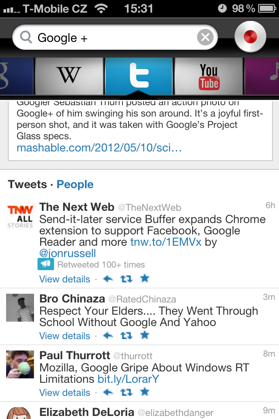Image resolution: width=279 pixels, height=419 pixels.
Task: Switch to People results
Action: [x=75, y=184]
